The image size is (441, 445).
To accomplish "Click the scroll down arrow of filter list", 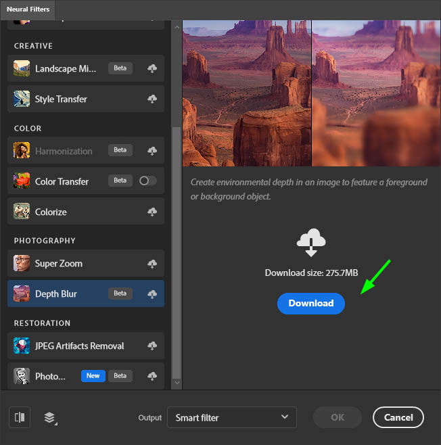I will click(177, 383).
